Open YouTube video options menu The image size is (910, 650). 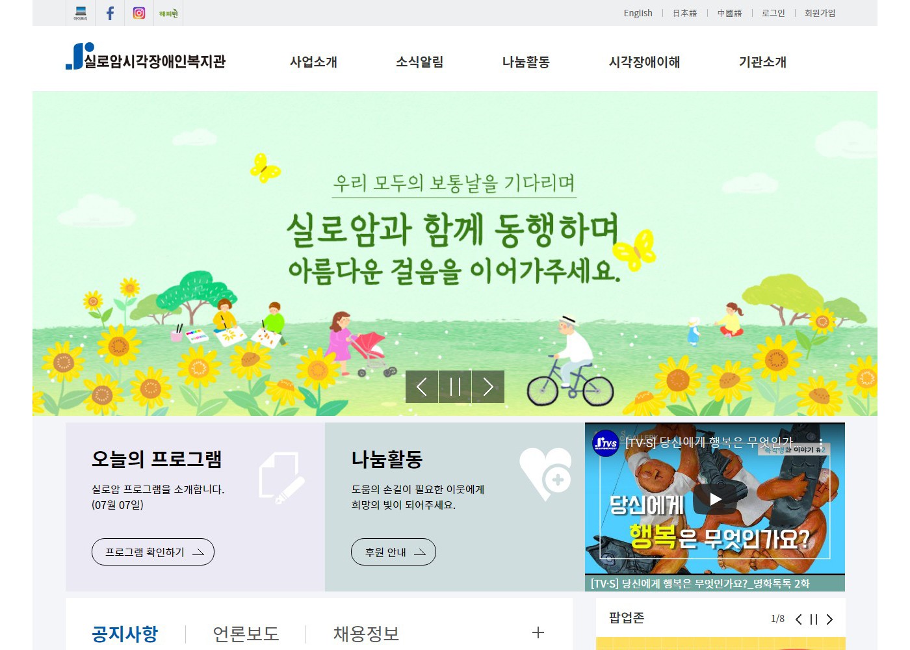pyautogui.click(x=821, y=443)
